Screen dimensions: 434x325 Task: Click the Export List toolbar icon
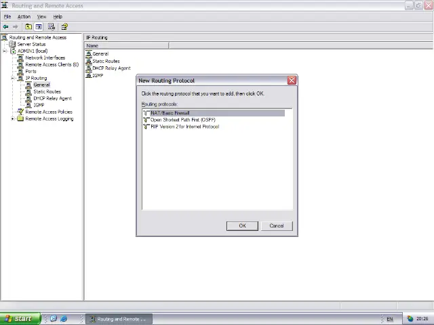[52, 27]
